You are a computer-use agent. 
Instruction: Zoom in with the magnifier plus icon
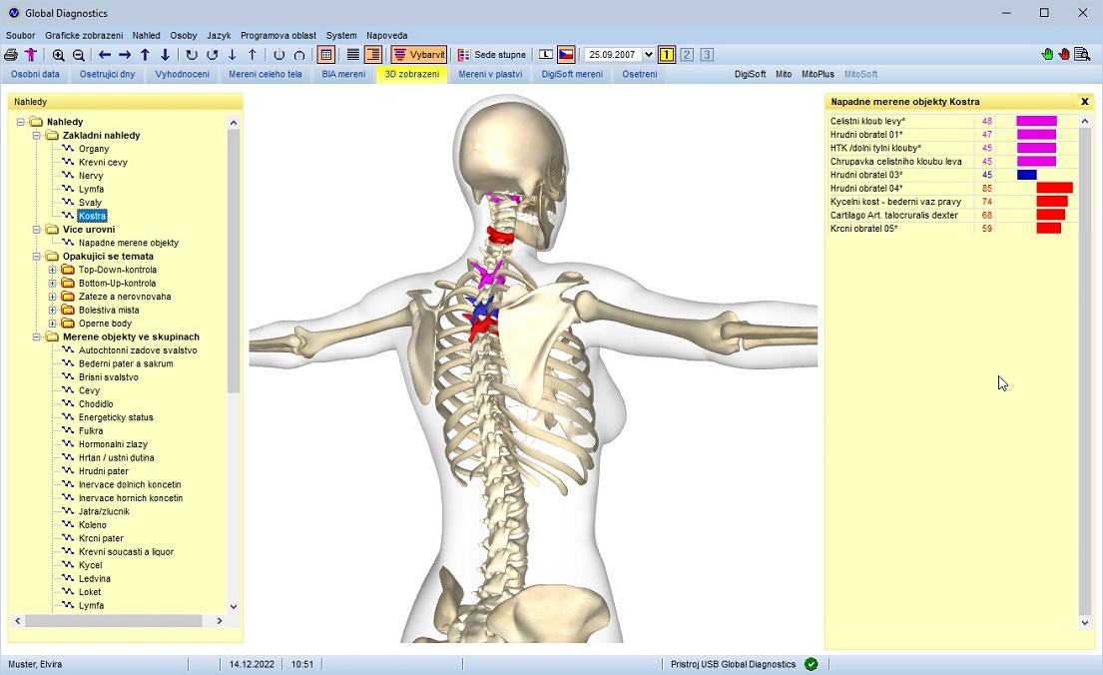click(x=59, y=55)
